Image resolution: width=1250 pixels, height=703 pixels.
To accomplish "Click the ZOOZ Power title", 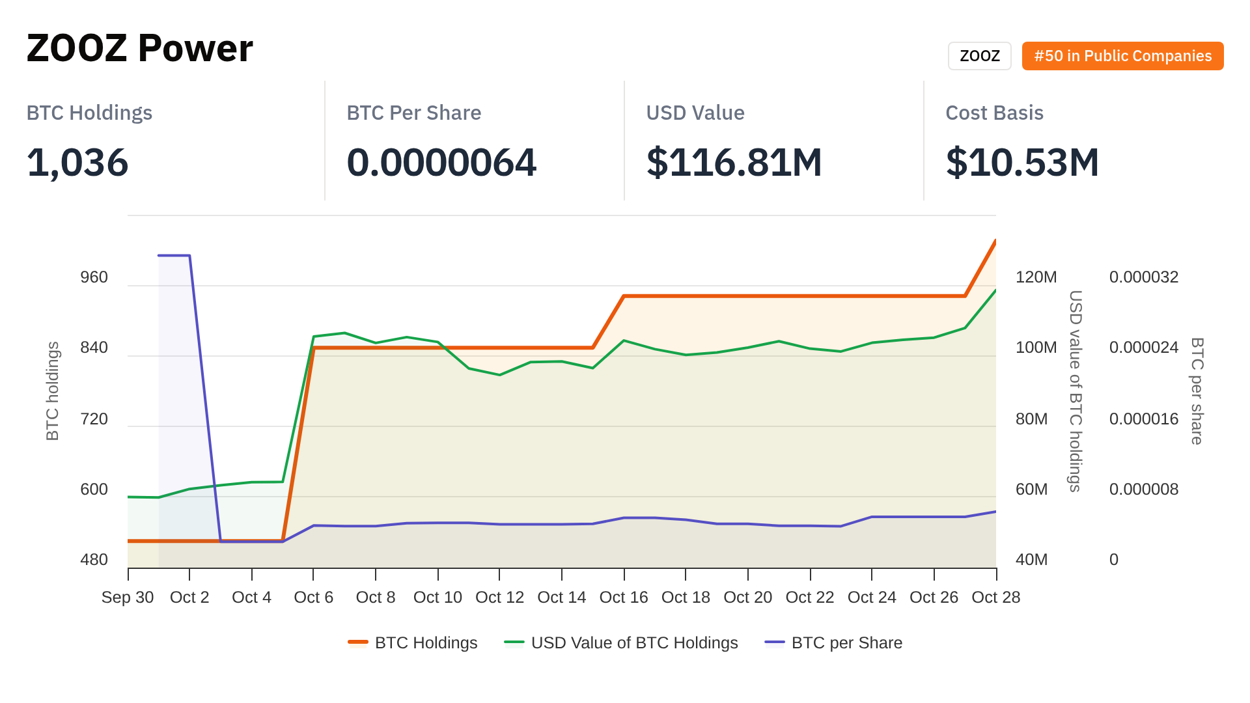I will tap(139, 48).
